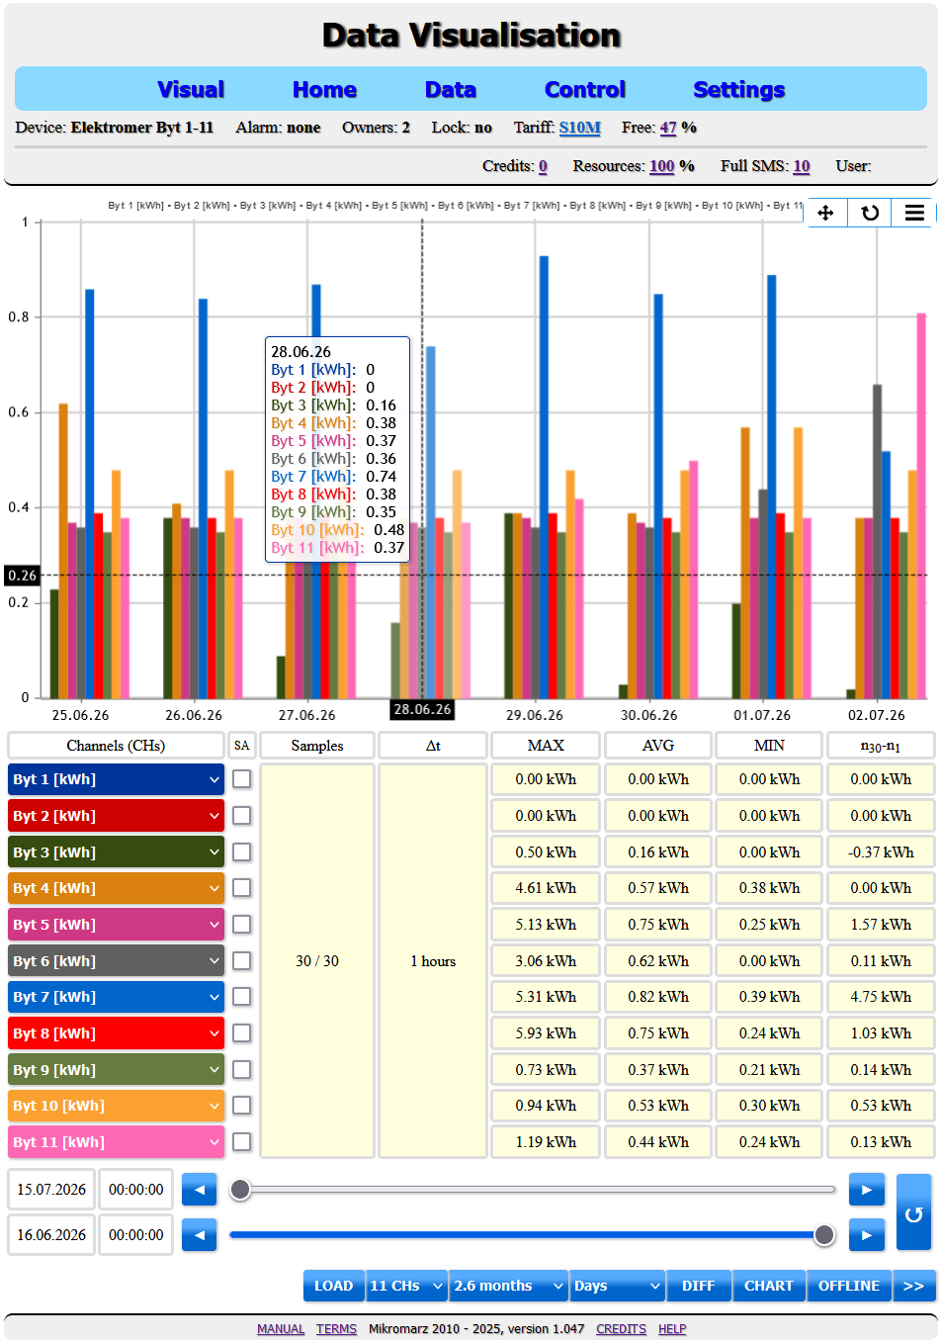Open the Settings menu item

point(739,90)
